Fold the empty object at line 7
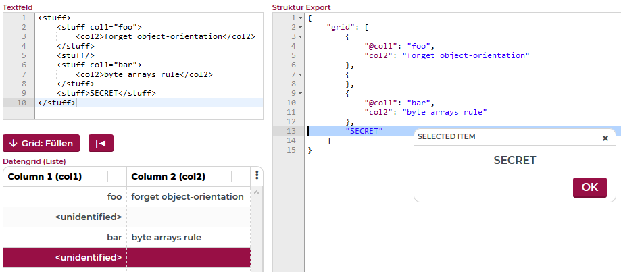Screen dimensions: 621x272 (300, 74)
